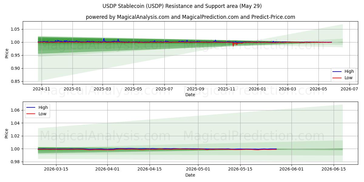Click the top chart y-axis value 0.90
Screen dimensions: 364x182
click(x=15, y=68)
